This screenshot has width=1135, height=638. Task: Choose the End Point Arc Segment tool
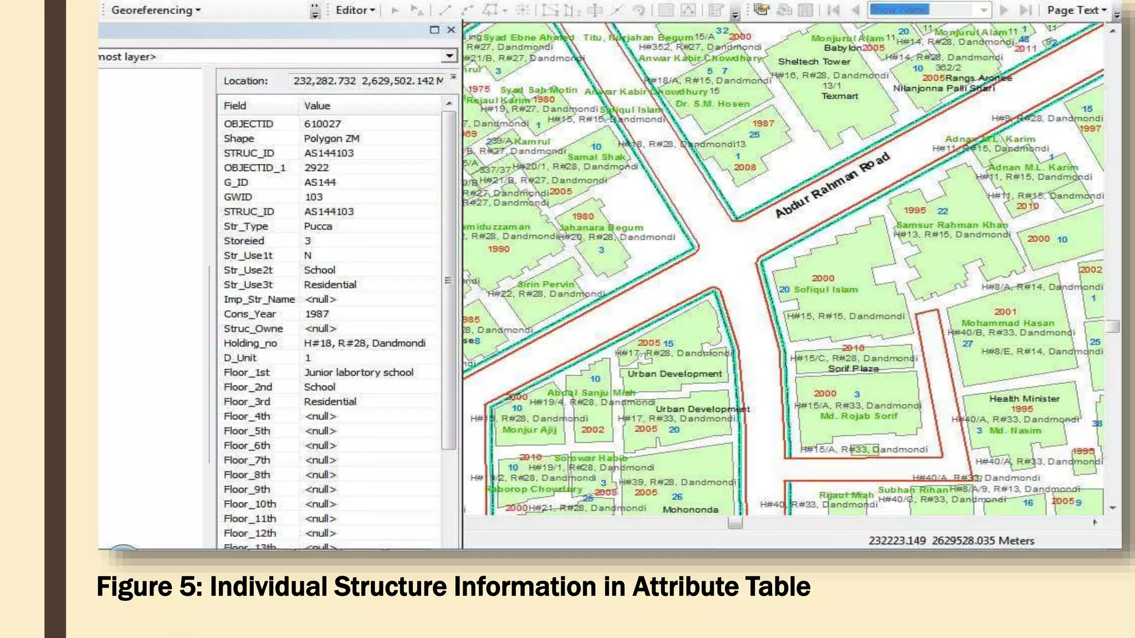point(468,10)
